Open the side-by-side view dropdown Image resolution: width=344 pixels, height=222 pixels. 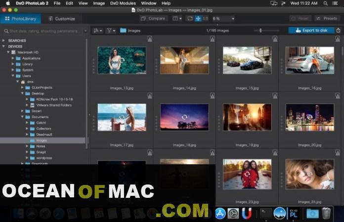(177, 19)
